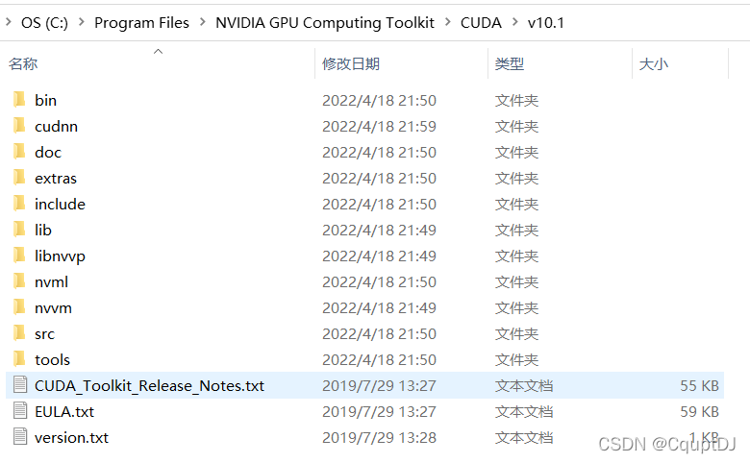Select the tools folder name
Image resolution: width=750 pixels, height=463 pixels.
pos(52,360)
